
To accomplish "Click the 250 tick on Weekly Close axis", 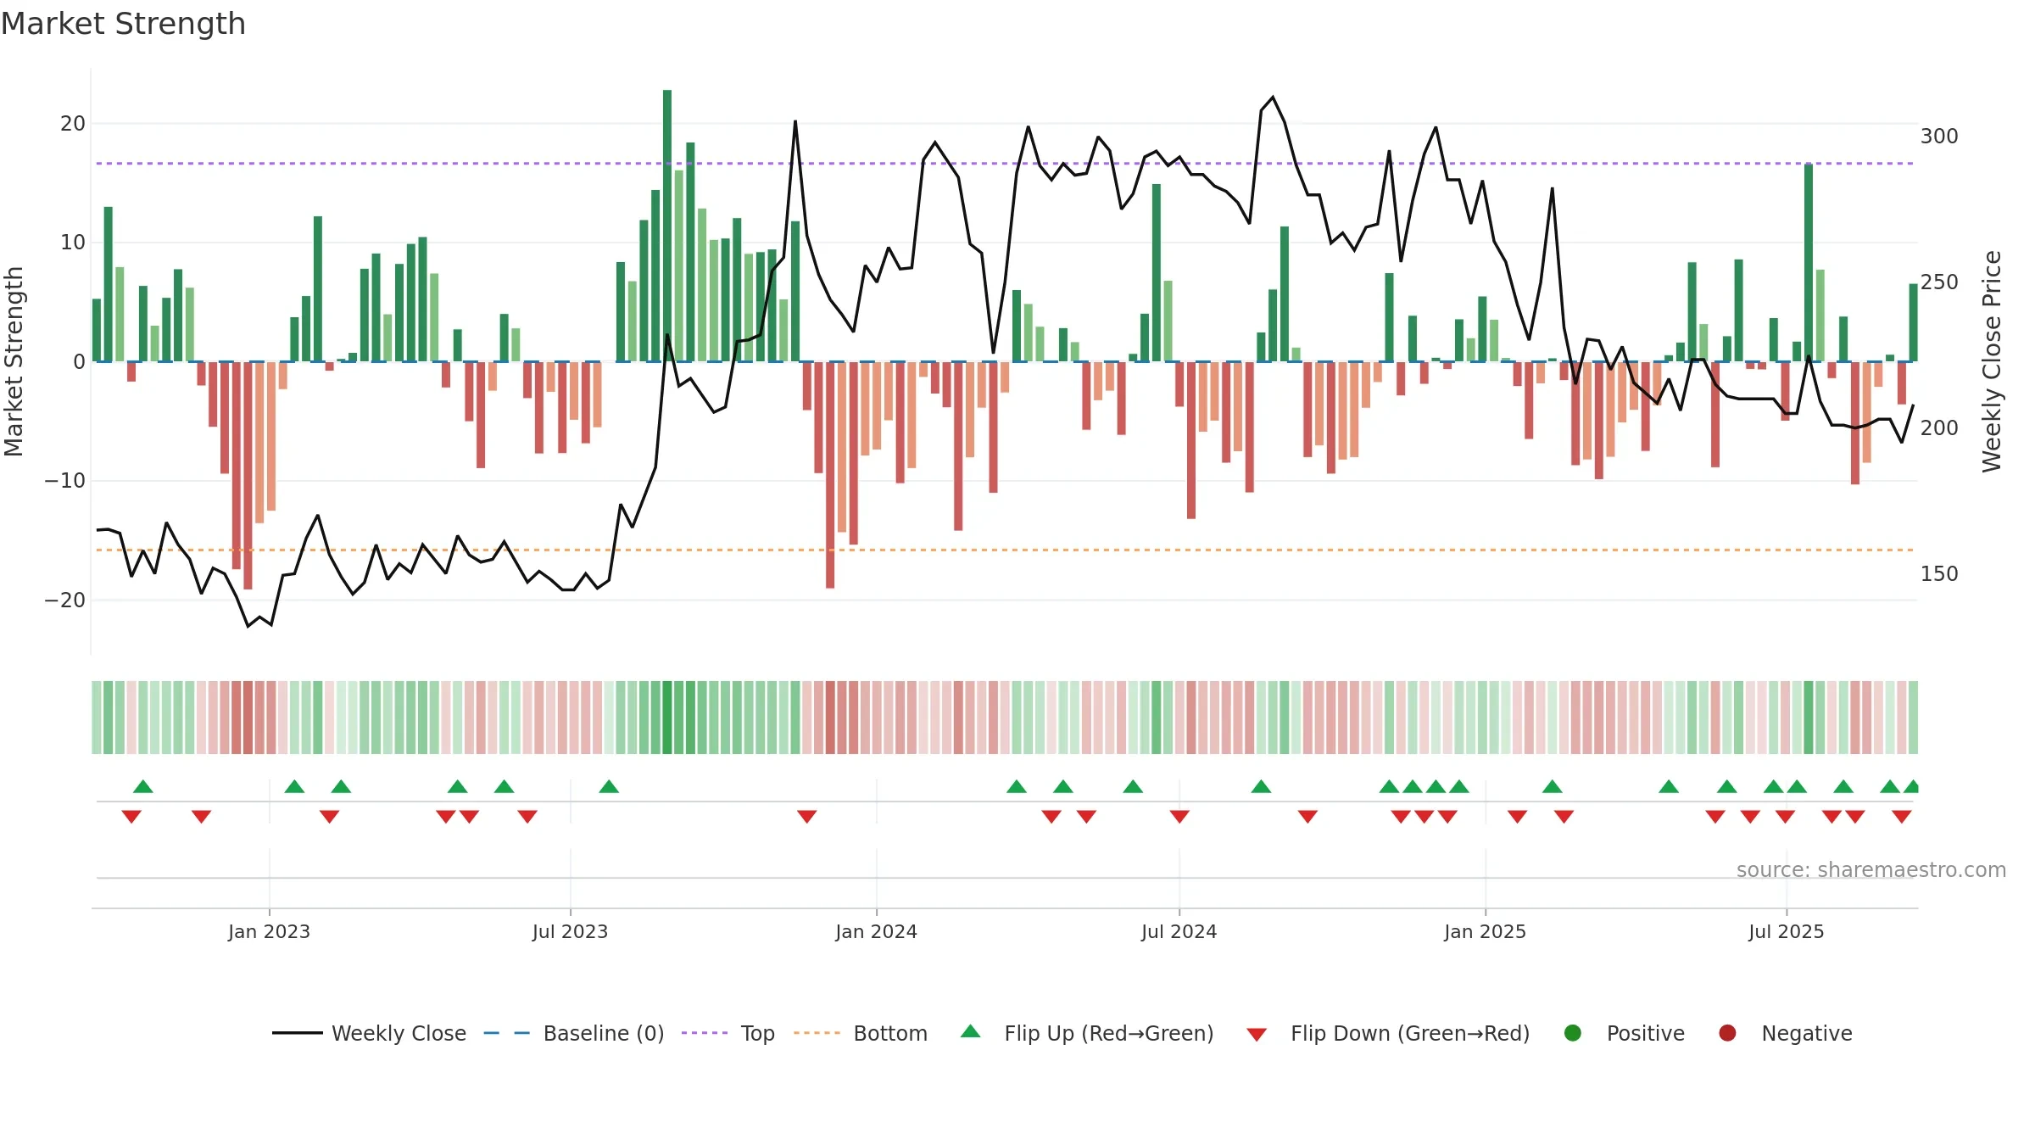I will pos(1939,282).
